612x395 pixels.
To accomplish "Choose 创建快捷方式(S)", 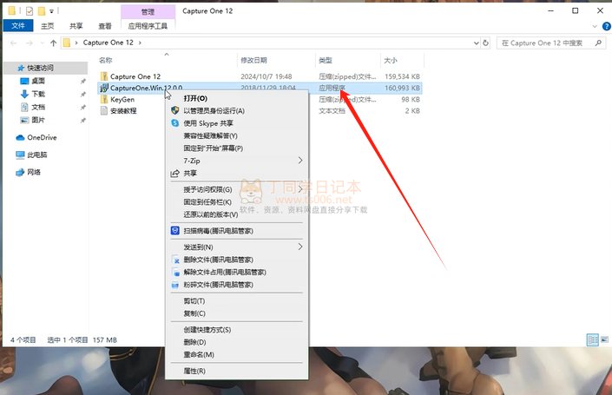I will pos(236,330).
